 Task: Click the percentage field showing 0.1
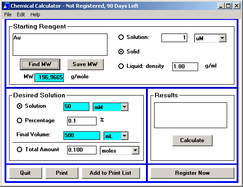pos(82,121)
